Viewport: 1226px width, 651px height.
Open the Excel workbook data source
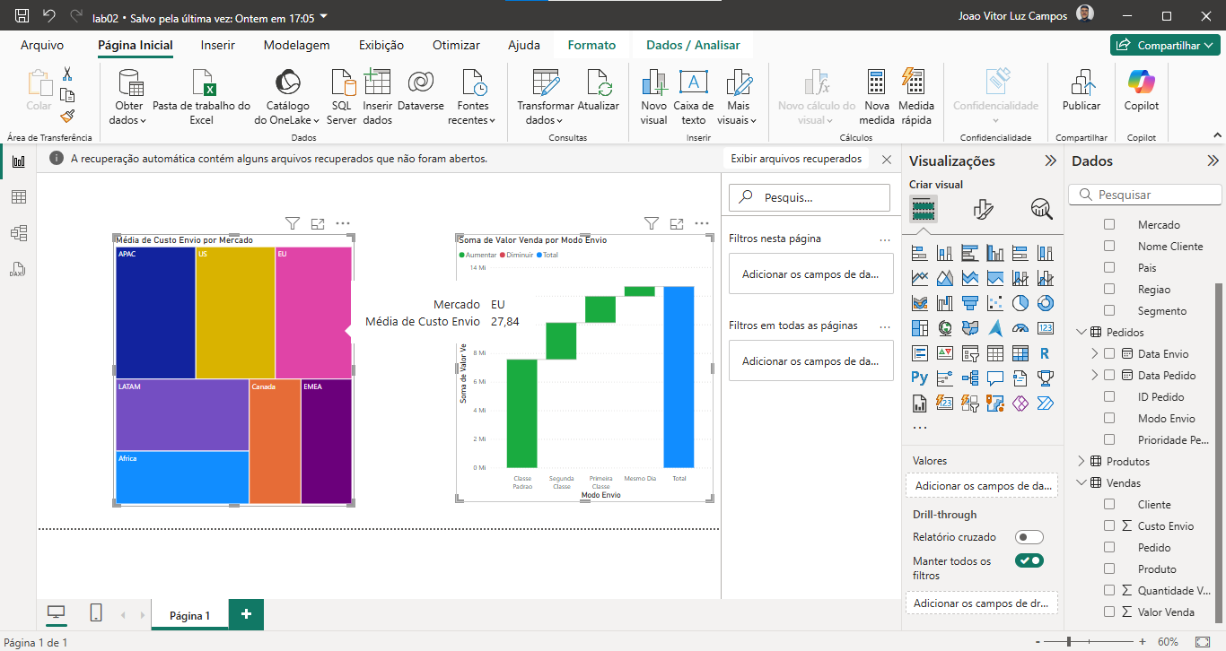pos(201,98)
